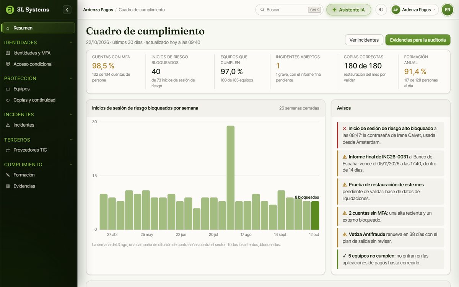Click check icon on 5 equipos no cumplen alert
The height and width of the screenshot is (287, 459).
click(345, 256)
